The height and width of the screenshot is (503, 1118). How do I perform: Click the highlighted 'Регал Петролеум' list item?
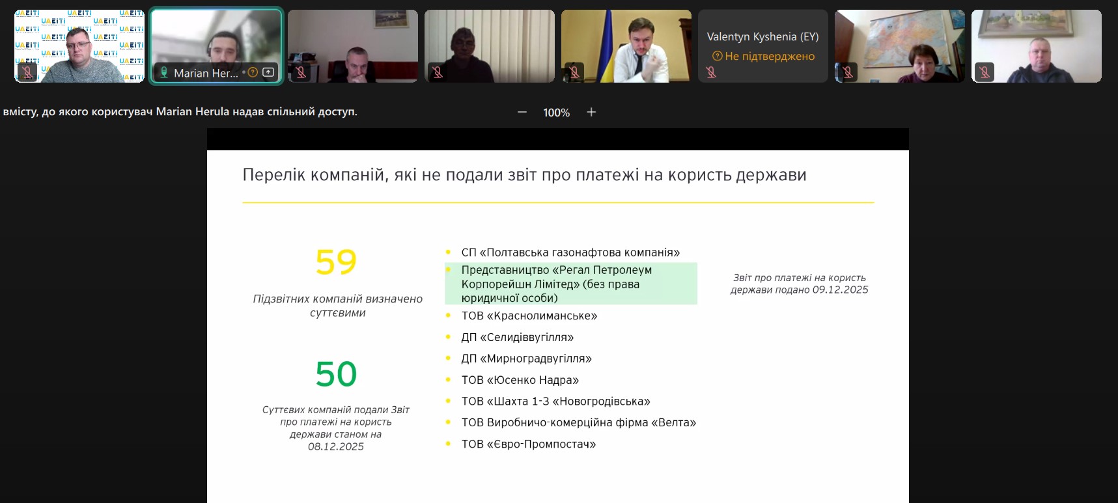(570, 284)
